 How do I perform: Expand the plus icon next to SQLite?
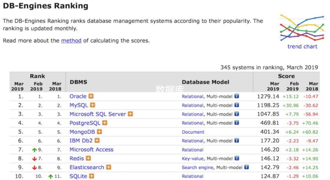click(x=92, y=176)
